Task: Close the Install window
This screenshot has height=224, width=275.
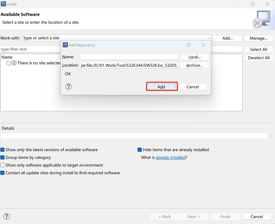Action: (268, 4)
